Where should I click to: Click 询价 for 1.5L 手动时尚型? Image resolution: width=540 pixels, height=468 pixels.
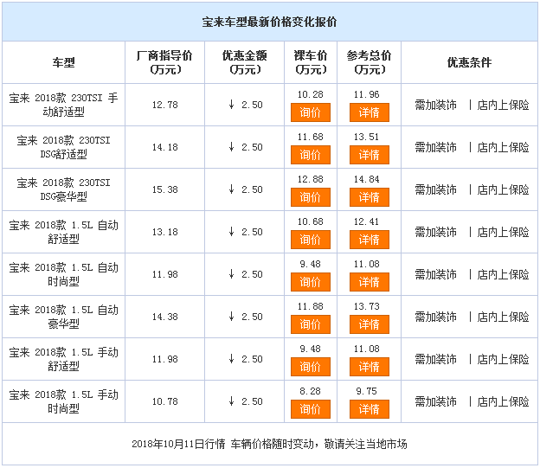click(311, 409)
